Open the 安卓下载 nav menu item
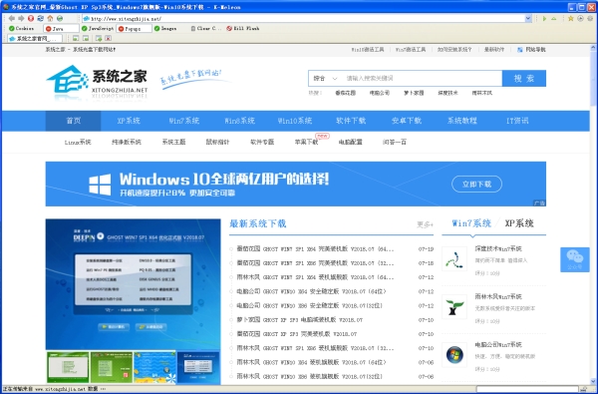 click(407, 121)
